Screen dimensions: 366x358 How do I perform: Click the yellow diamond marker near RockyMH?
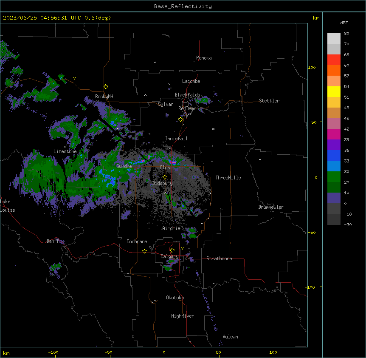(106, 87)
